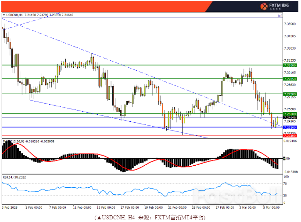The height and width of the screenshot is (222, 301).
Task: Click the RSI 70 level label
Action: (285, 184)
